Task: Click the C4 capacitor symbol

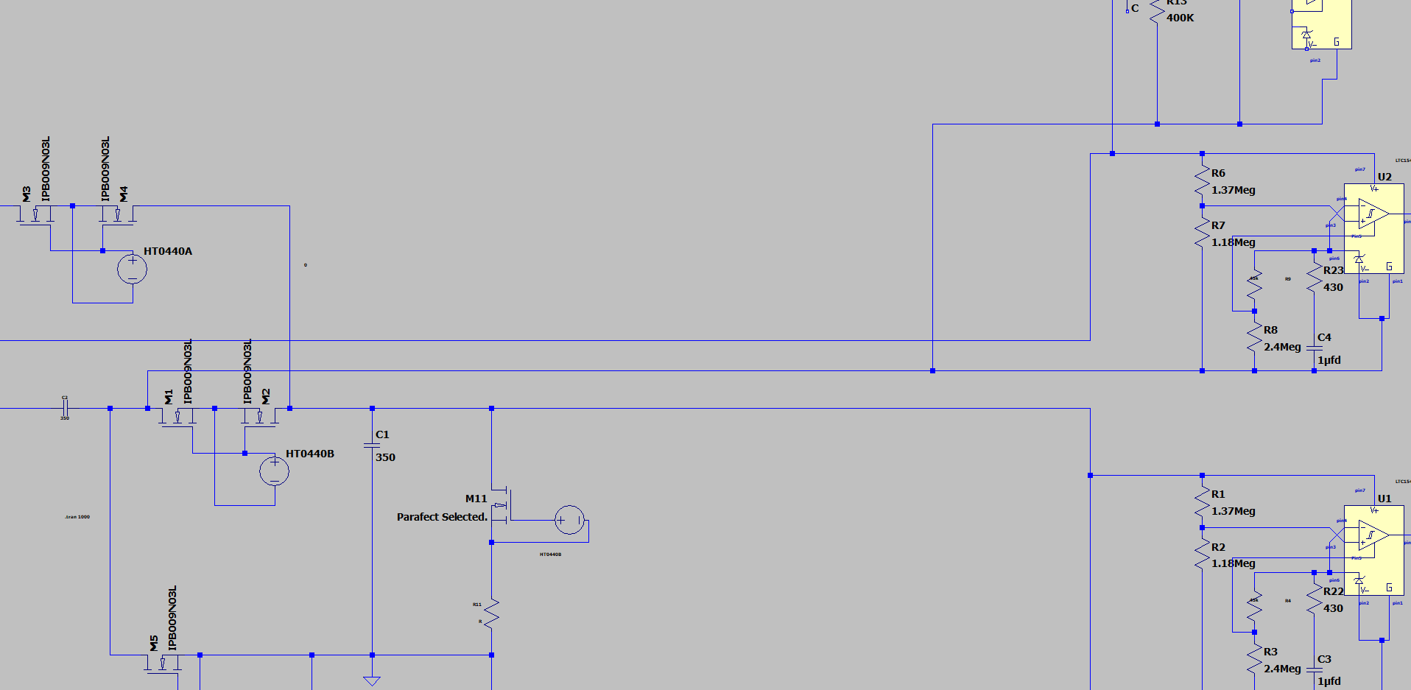Action: (1314, 348)
